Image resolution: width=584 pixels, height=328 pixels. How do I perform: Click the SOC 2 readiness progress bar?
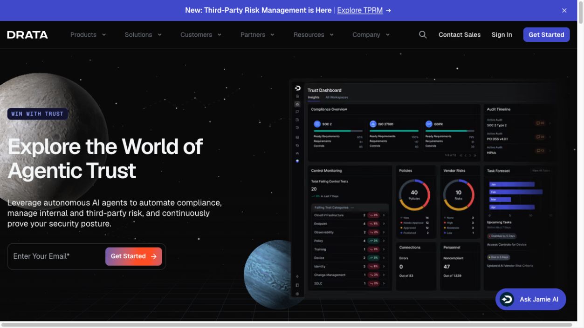point(338,131)
